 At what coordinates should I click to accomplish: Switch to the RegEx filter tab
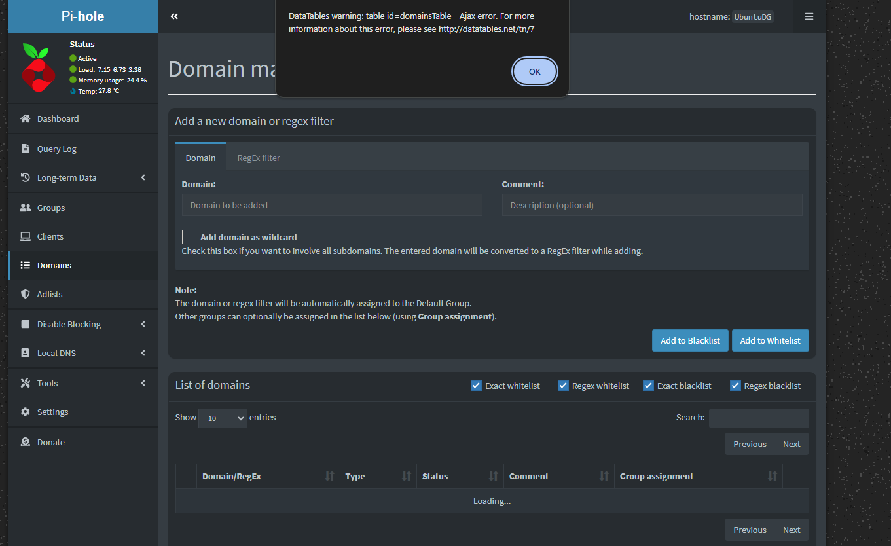coord(258,157)
